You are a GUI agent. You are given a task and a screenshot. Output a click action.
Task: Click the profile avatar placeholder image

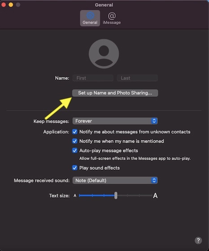(x=104, y=54)
